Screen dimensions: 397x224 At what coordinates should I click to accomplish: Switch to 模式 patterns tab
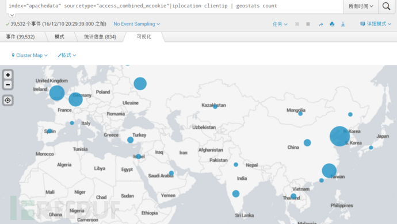[x=59, y=37]
